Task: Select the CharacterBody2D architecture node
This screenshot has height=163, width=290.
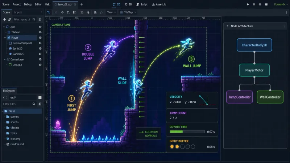Action: point(254,45)
